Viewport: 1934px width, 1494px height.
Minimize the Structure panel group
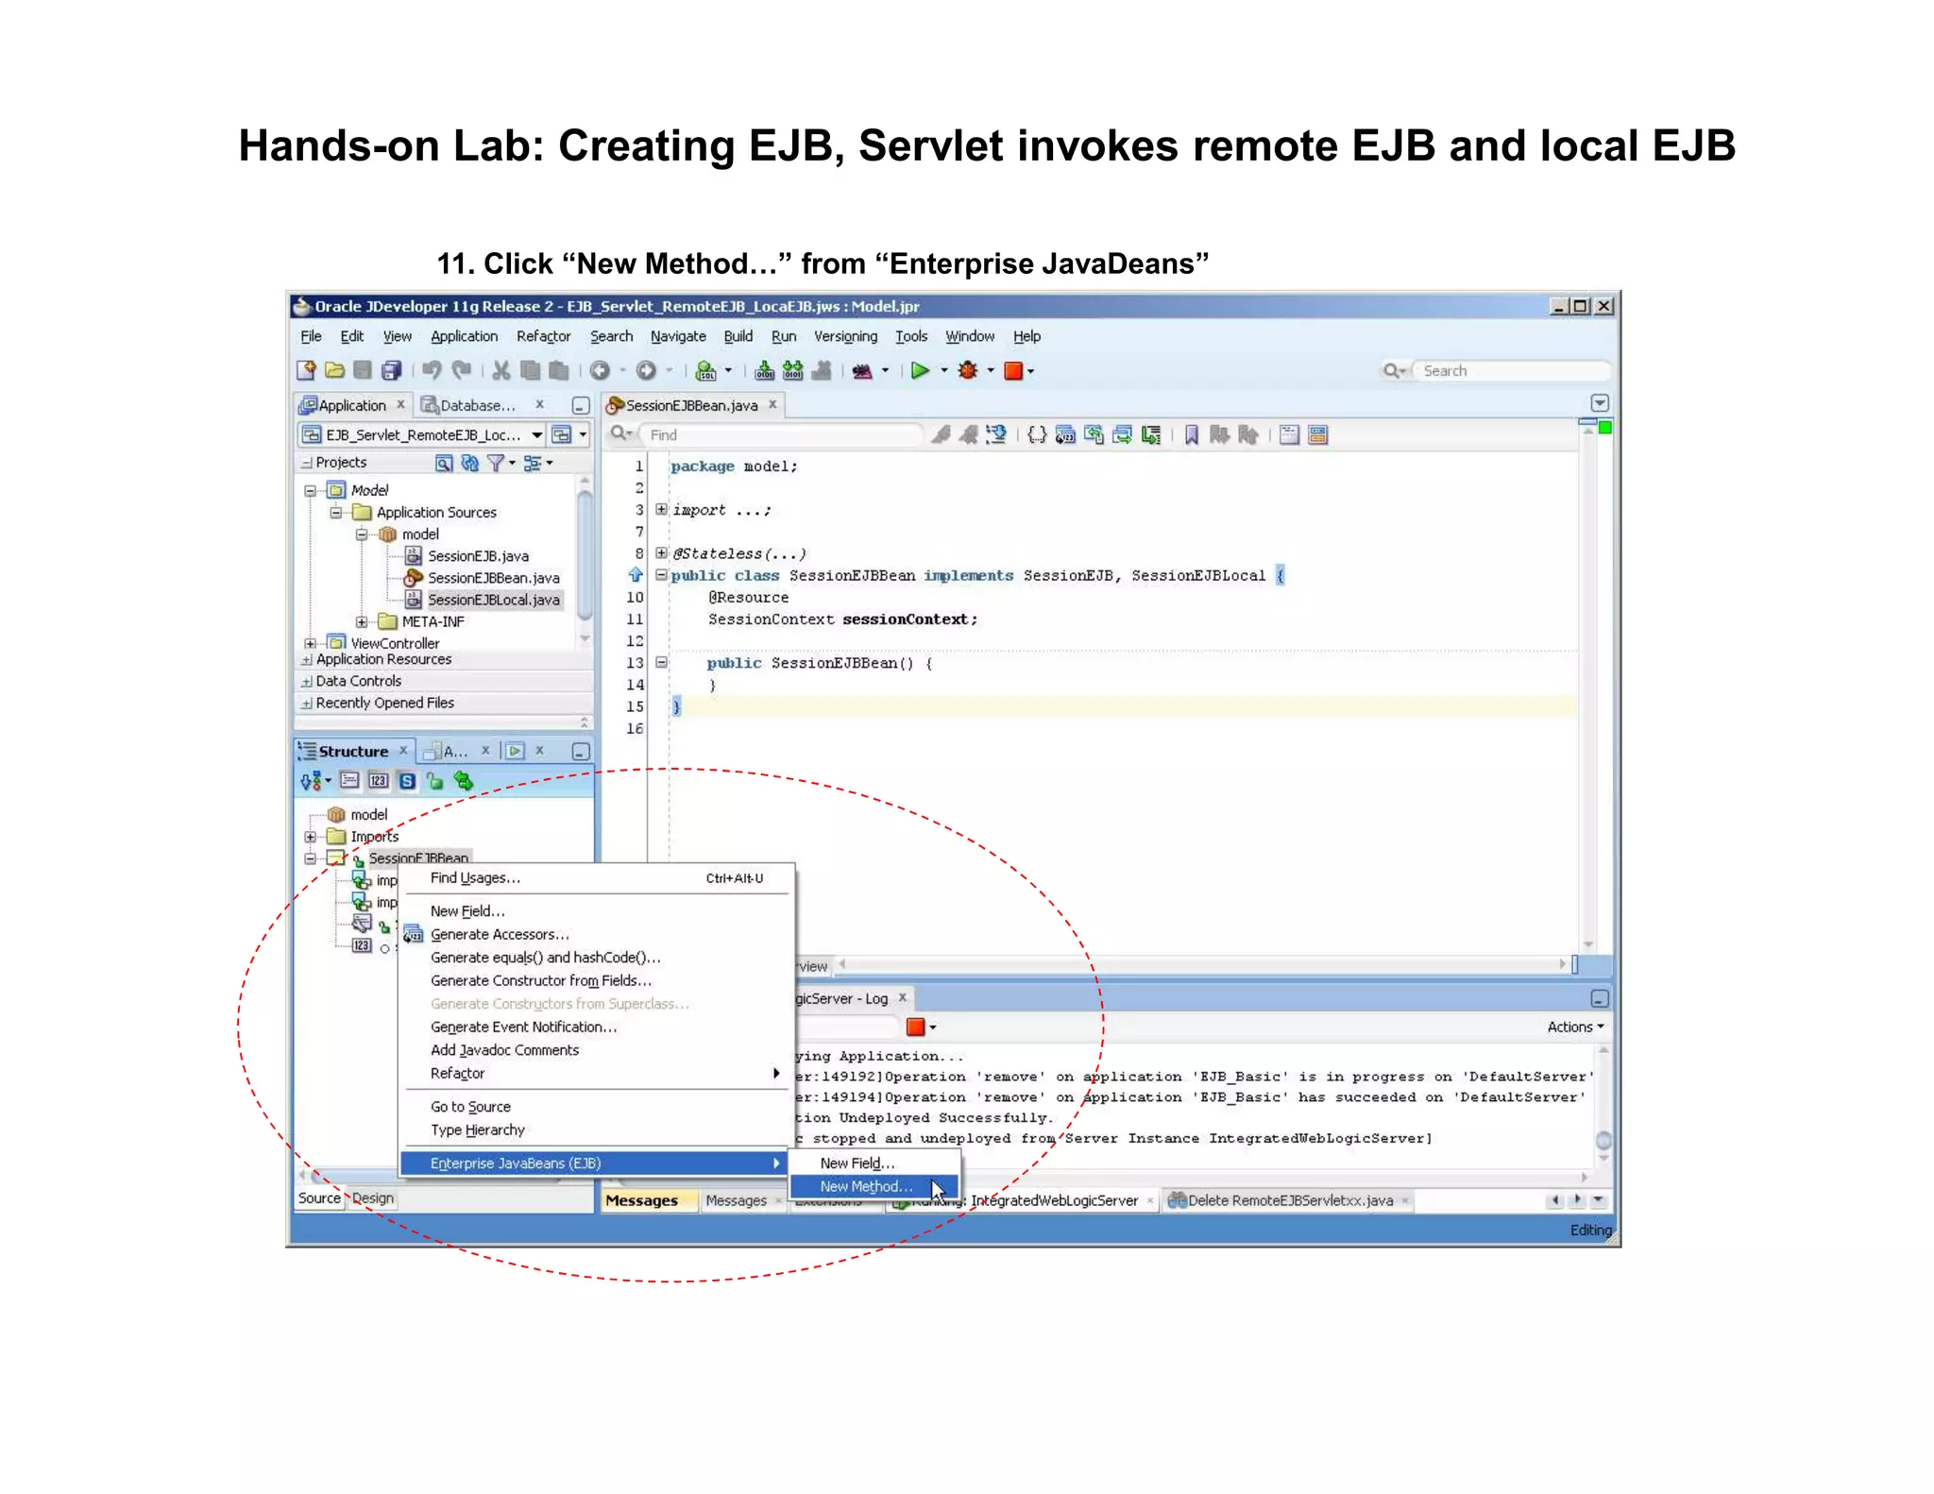coord(581,752)
